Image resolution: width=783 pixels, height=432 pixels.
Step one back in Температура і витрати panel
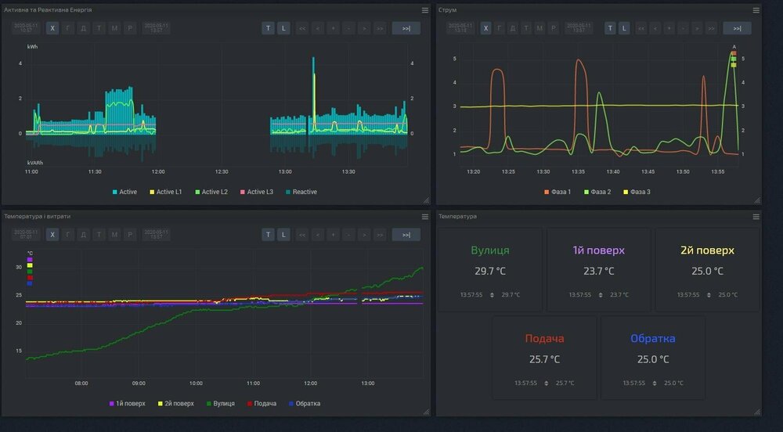[x=318, y=235]
